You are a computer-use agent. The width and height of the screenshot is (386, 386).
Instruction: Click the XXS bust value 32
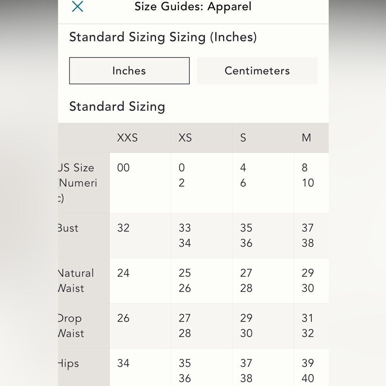tap(124, 228)
